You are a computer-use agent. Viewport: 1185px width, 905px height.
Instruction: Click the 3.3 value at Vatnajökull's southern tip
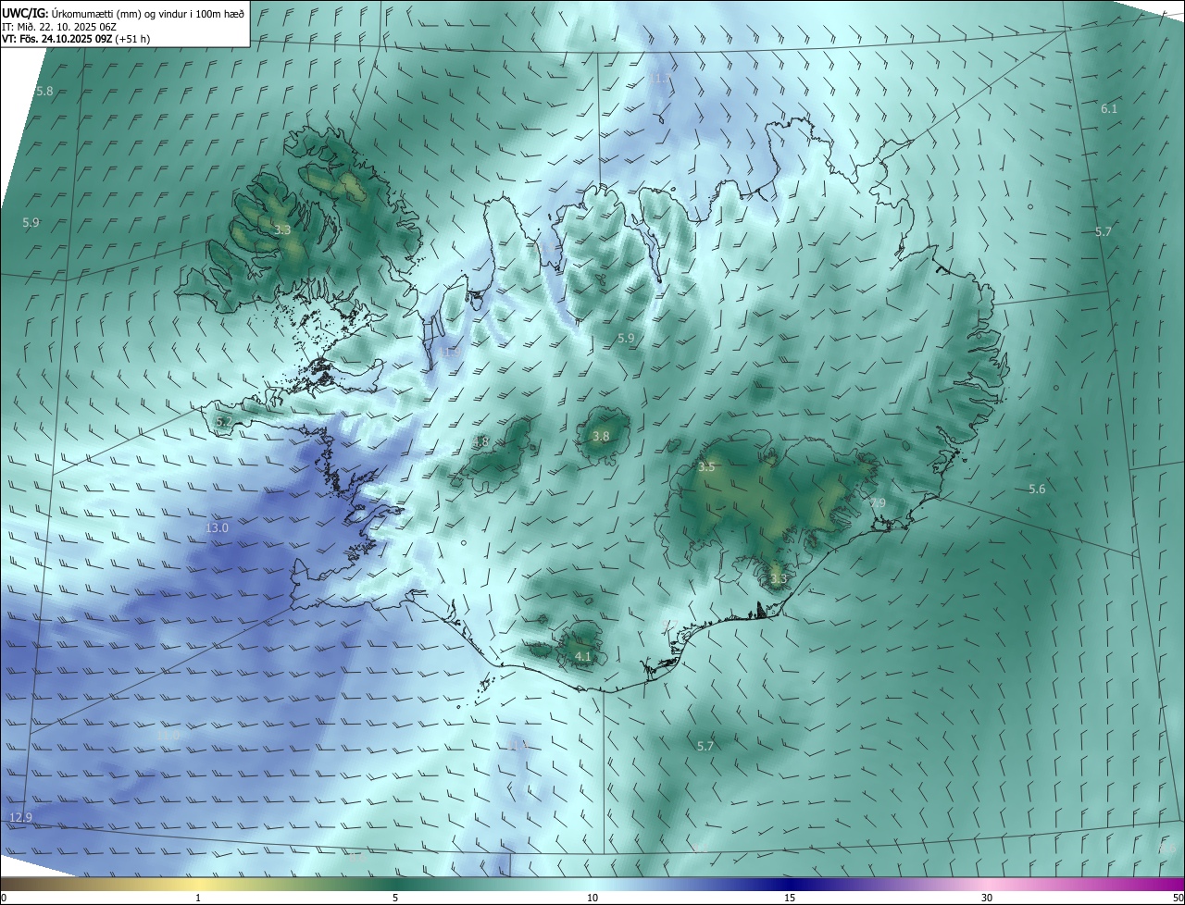coord(778,579)
